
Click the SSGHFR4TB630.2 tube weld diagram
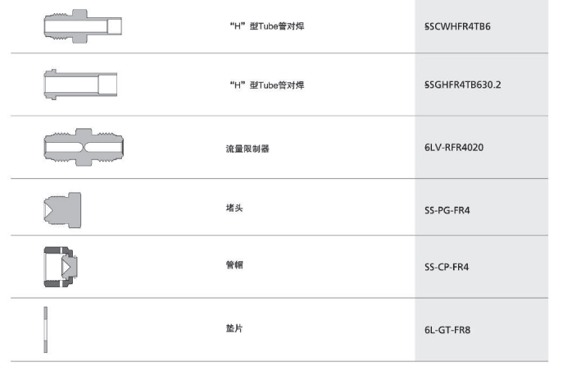pos(81,85)
